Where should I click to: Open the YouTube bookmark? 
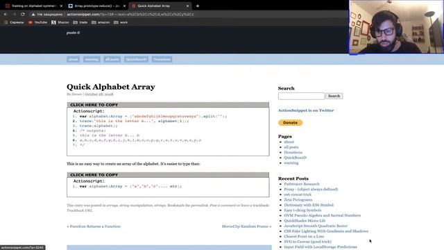click(37, 22)
